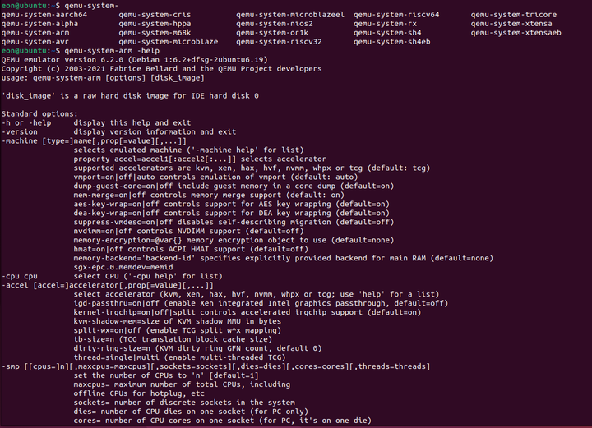Click the qemu-system-aarch64 completion entry
The image size is (592, 428).
[44, 15]
